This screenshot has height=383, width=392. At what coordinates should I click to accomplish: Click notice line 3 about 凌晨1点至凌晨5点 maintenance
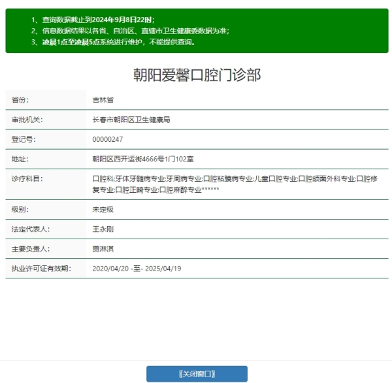point(113,42)
